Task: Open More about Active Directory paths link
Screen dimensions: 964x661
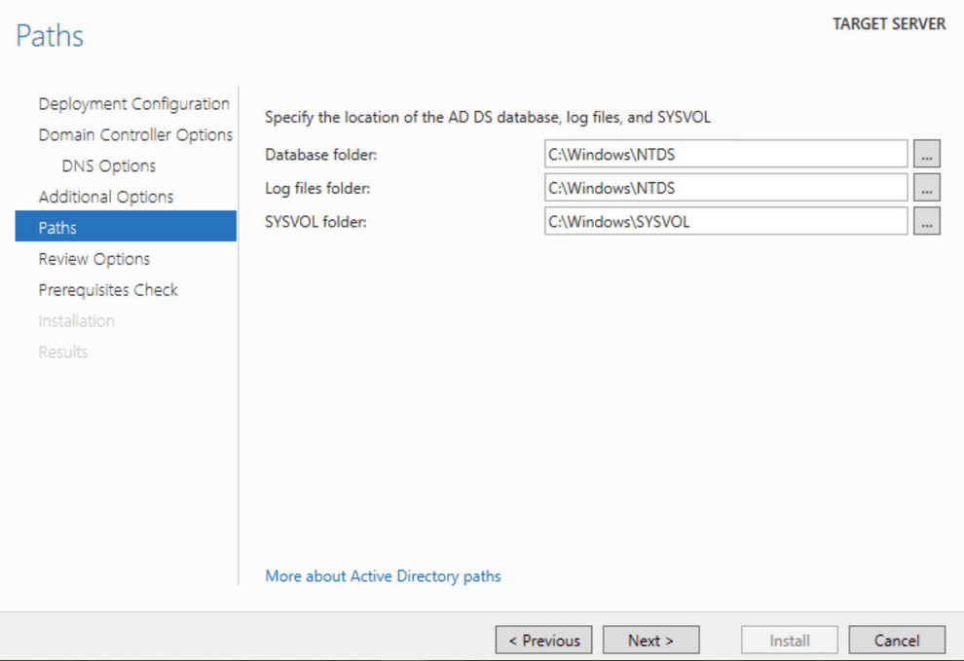Action: pyautogui.click(x=383, y=576)
